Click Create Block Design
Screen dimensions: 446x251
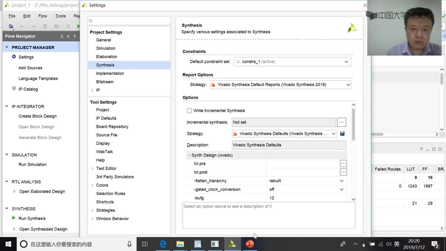[37, 116]
